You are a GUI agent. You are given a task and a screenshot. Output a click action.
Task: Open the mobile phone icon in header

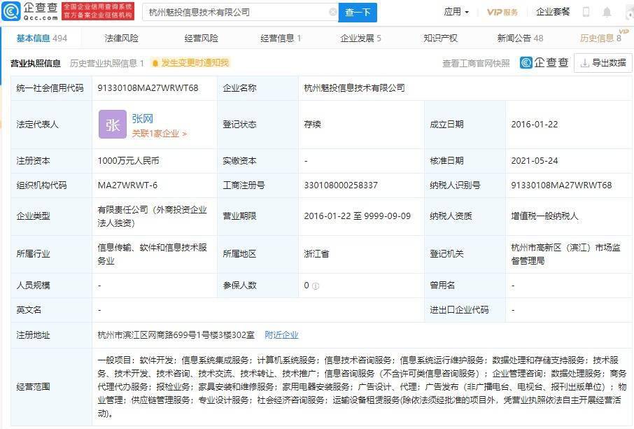[x=586, y=12]
